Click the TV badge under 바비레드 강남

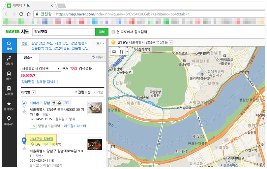point(33,126)
